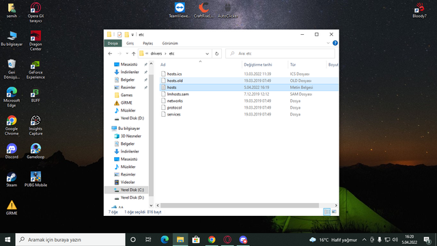The image size is (437, 246).
Task: Select the lmhosts.sam file
Action: [178, 94]
